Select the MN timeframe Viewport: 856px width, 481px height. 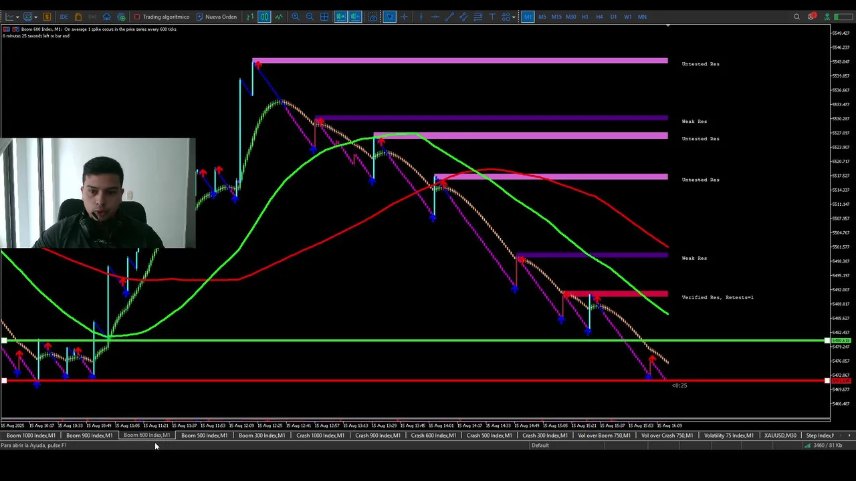(642, 17)
